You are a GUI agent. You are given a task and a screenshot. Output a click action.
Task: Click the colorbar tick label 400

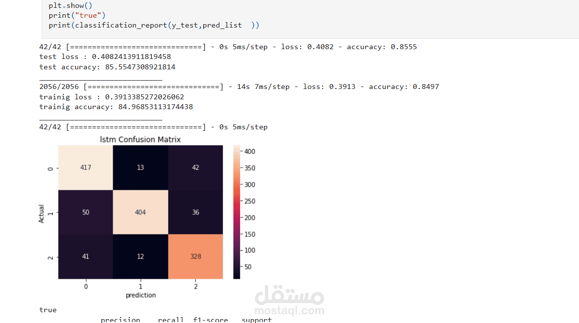click(x=249, y=151)
